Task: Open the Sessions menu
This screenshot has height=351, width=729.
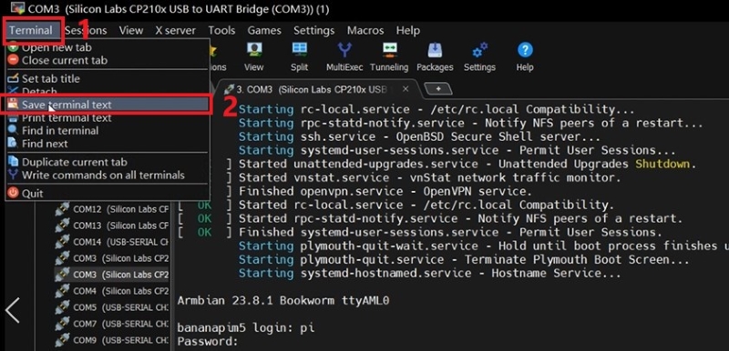Action: 86,31
